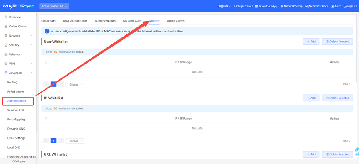Image resolution: width=359 pixels, height=164 pixels.
Task: Switch to the Authorized Auth tab
Action: coord(105,21)
